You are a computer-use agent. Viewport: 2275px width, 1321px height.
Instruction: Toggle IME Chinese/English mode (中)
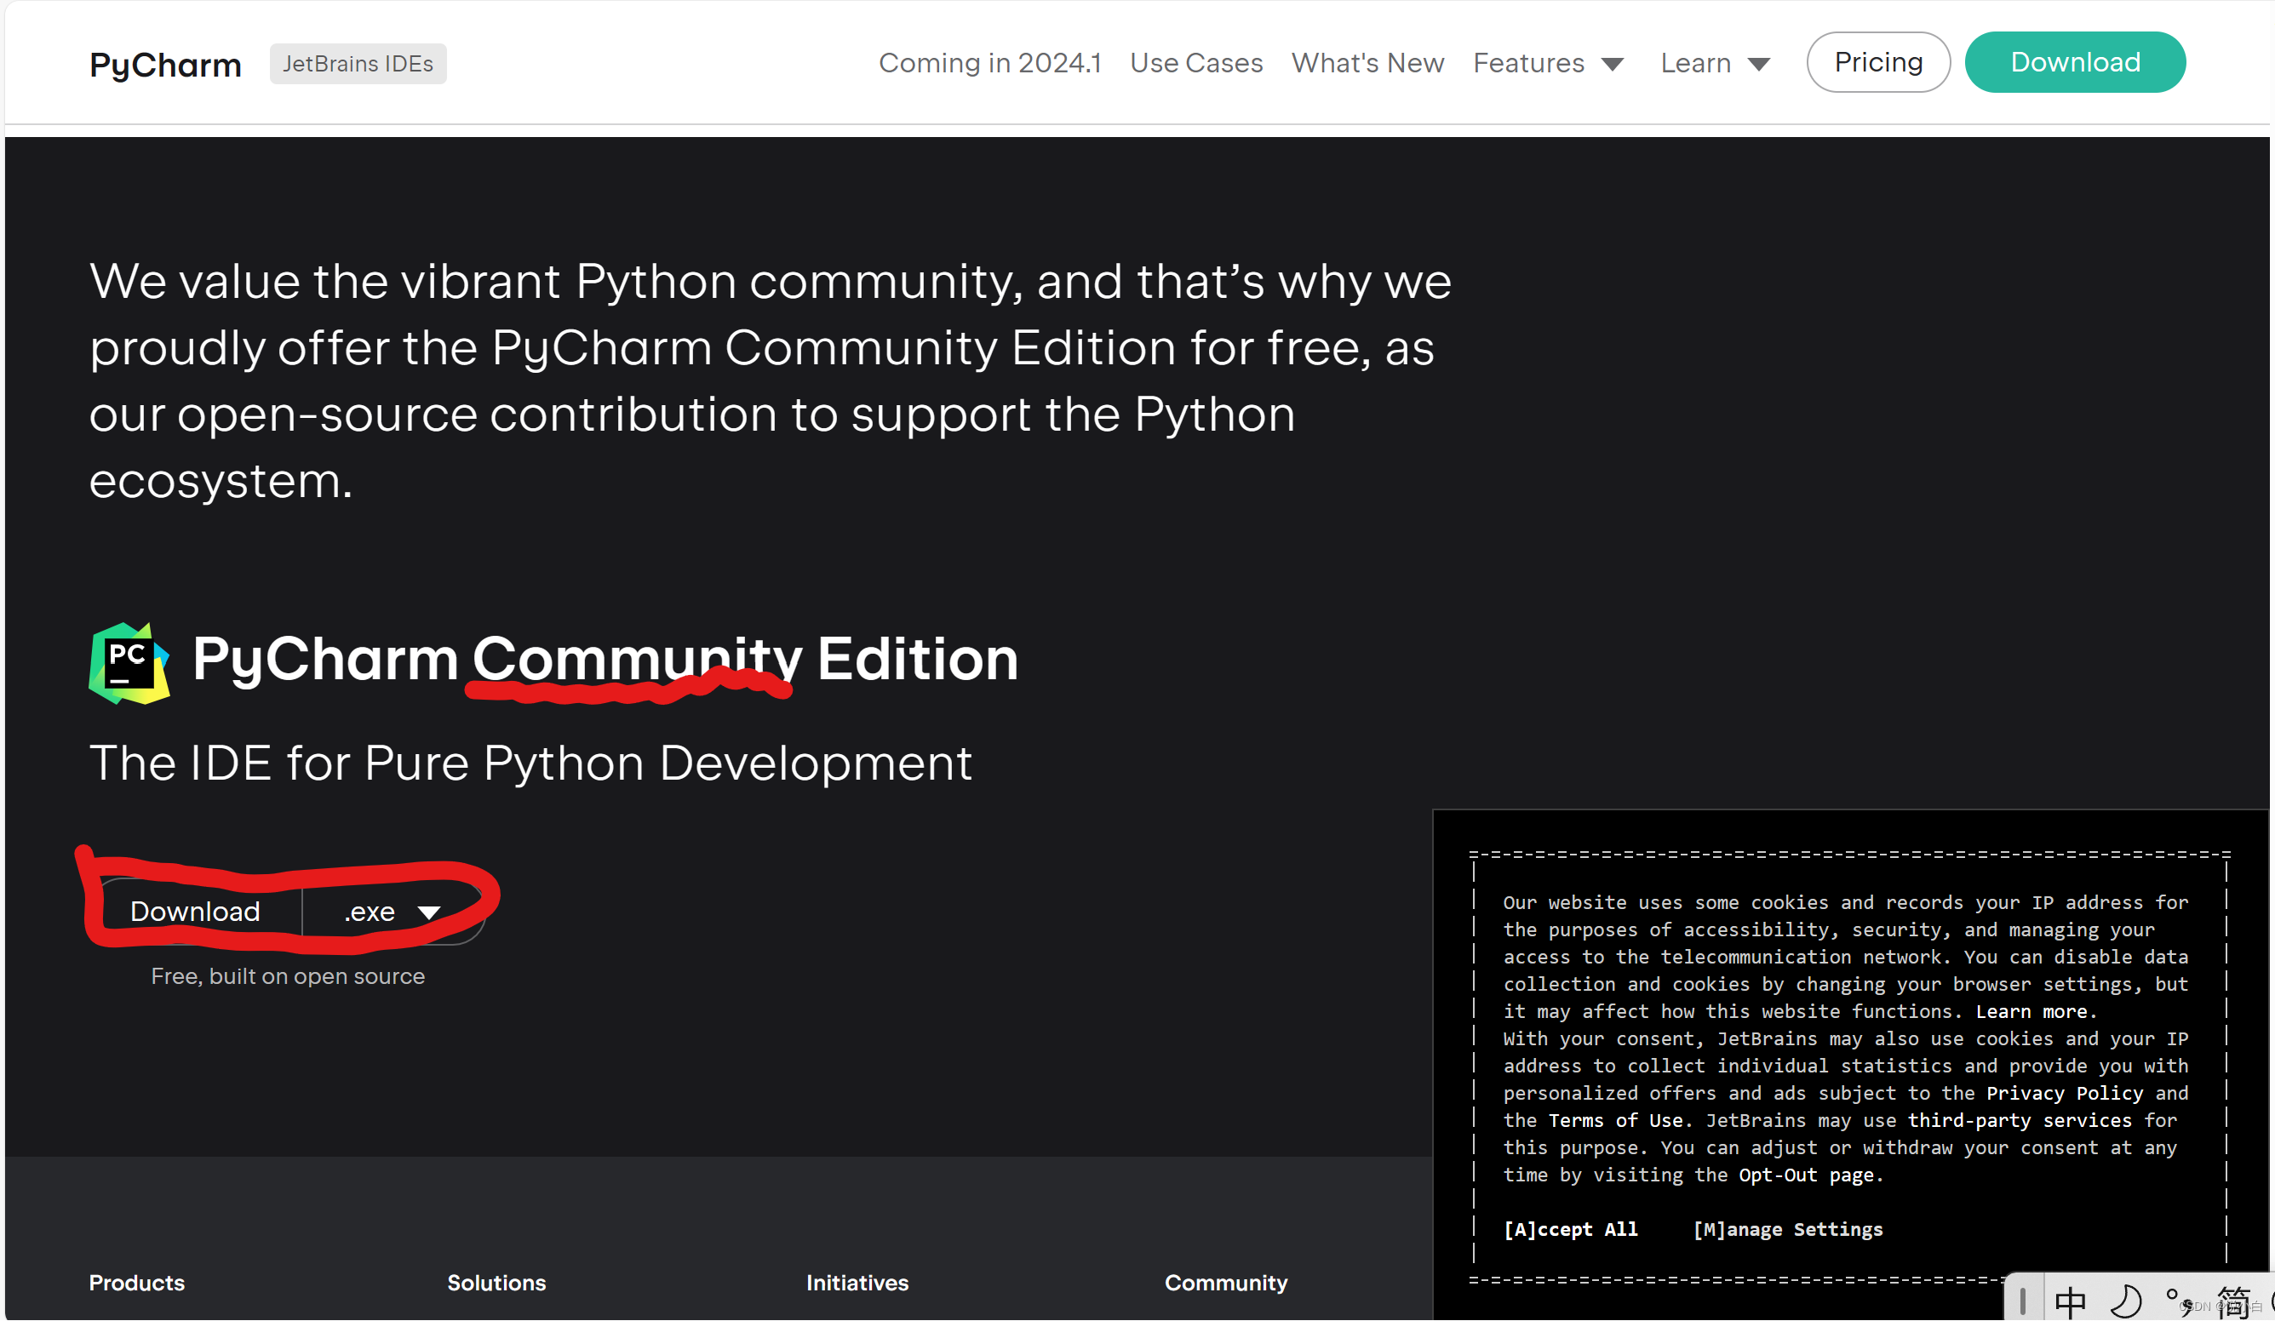[2069, 1303]
